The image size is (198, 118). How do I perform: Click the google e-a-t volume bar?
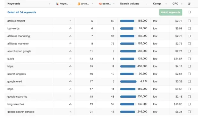click(x=128, y=81)
